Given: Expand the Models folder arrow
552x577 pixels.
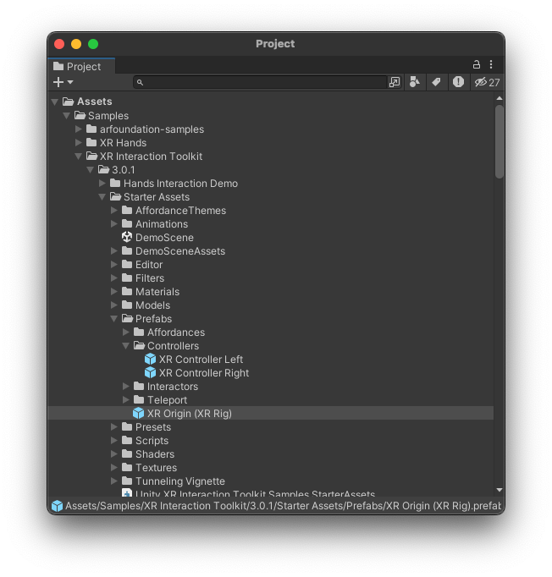Looking at the screenshot, I should click(113, 305).
